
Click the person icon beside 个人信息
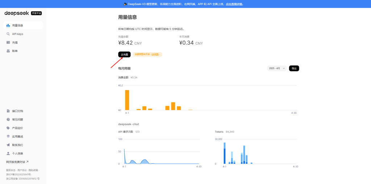(8, 154)
